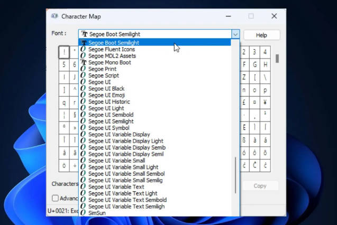Collapse the Font dropdown arrow

pyautogui.click(x=235, y=34)
